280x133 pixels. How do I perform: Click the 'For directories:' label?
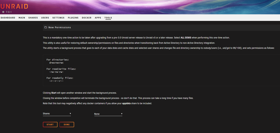pyautogui.click(x=58, y=60)
